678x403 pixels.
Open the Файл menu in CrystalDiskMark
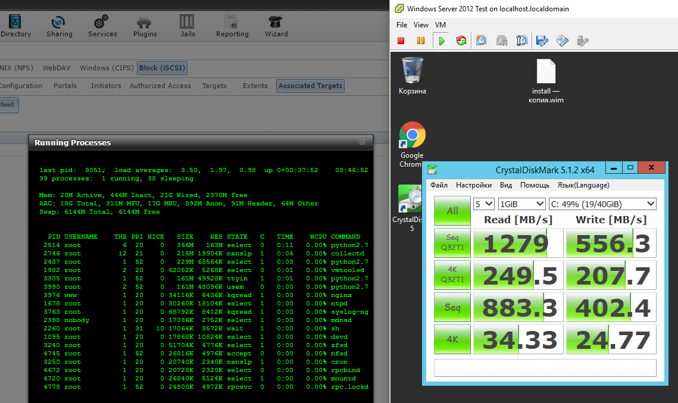pyautogui.click(x=439, y=185)
